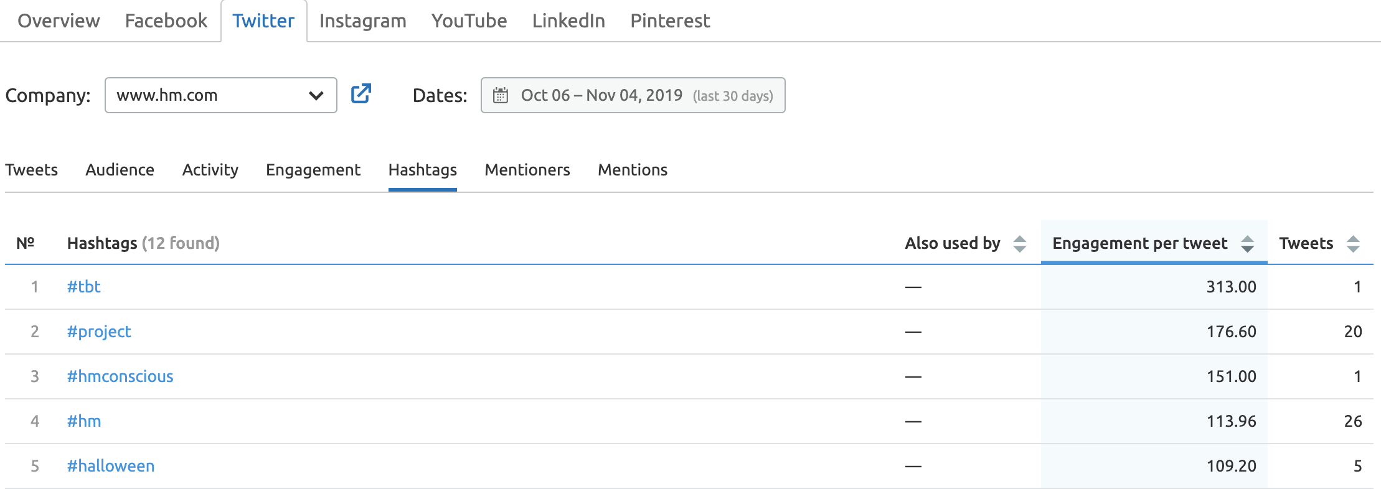Open the #tbt hashtag link
1381x489 pixels.
84,287
